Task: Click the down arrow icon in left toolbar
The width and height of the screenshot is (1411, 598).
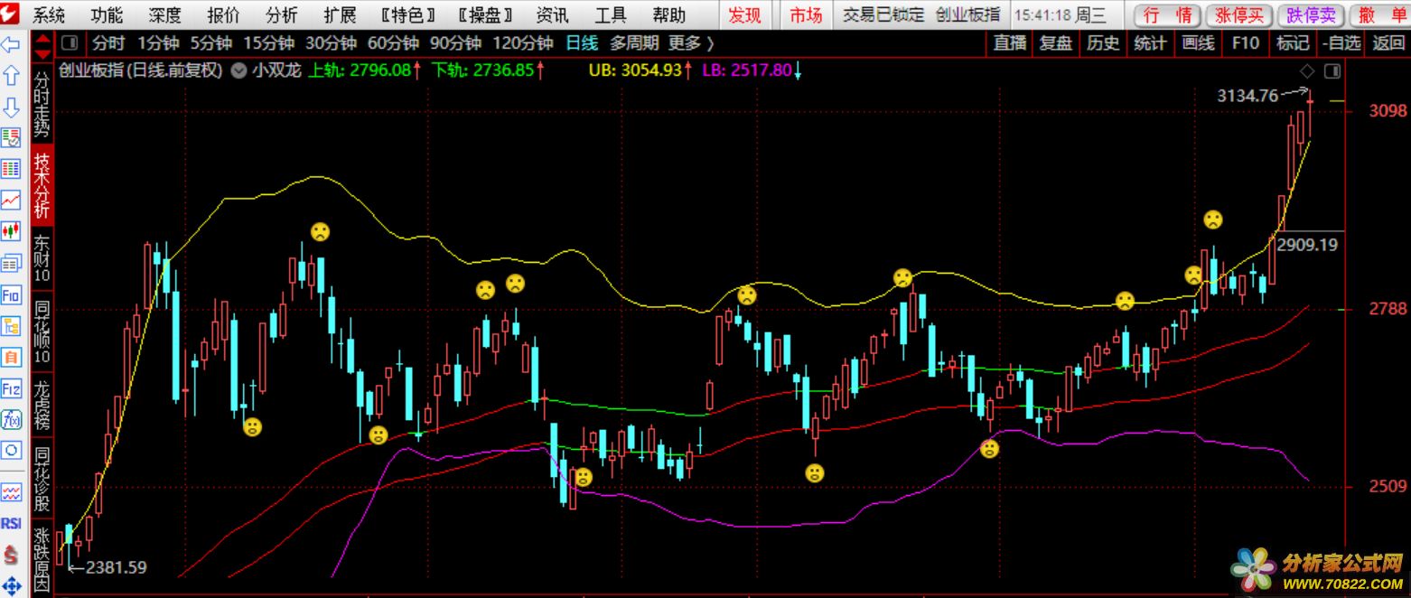Action: [11, 107]
